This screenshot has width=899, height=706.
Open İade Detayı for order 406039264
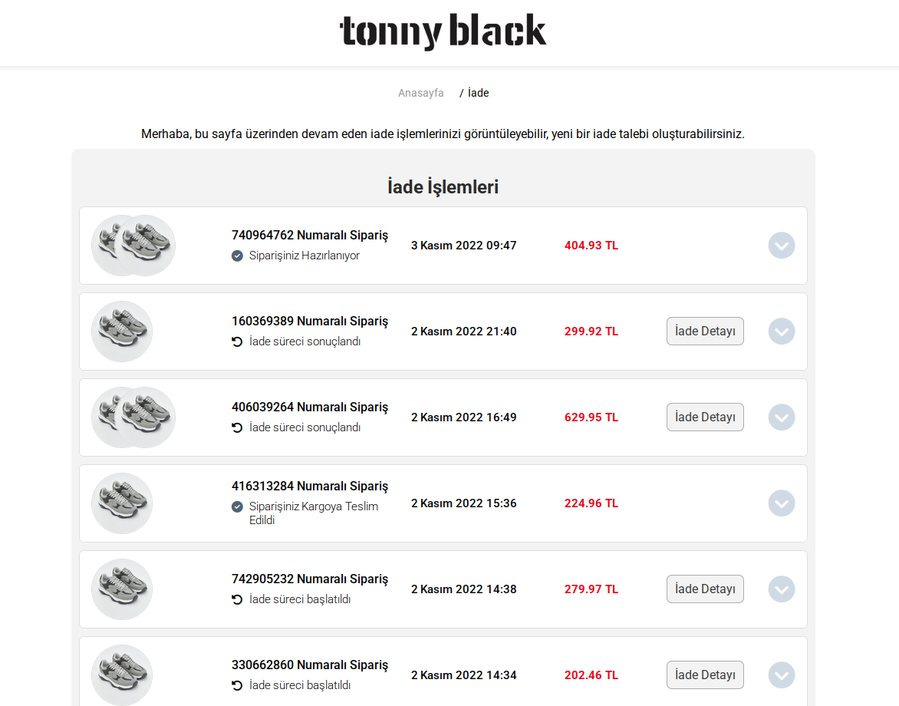(704, 417)
